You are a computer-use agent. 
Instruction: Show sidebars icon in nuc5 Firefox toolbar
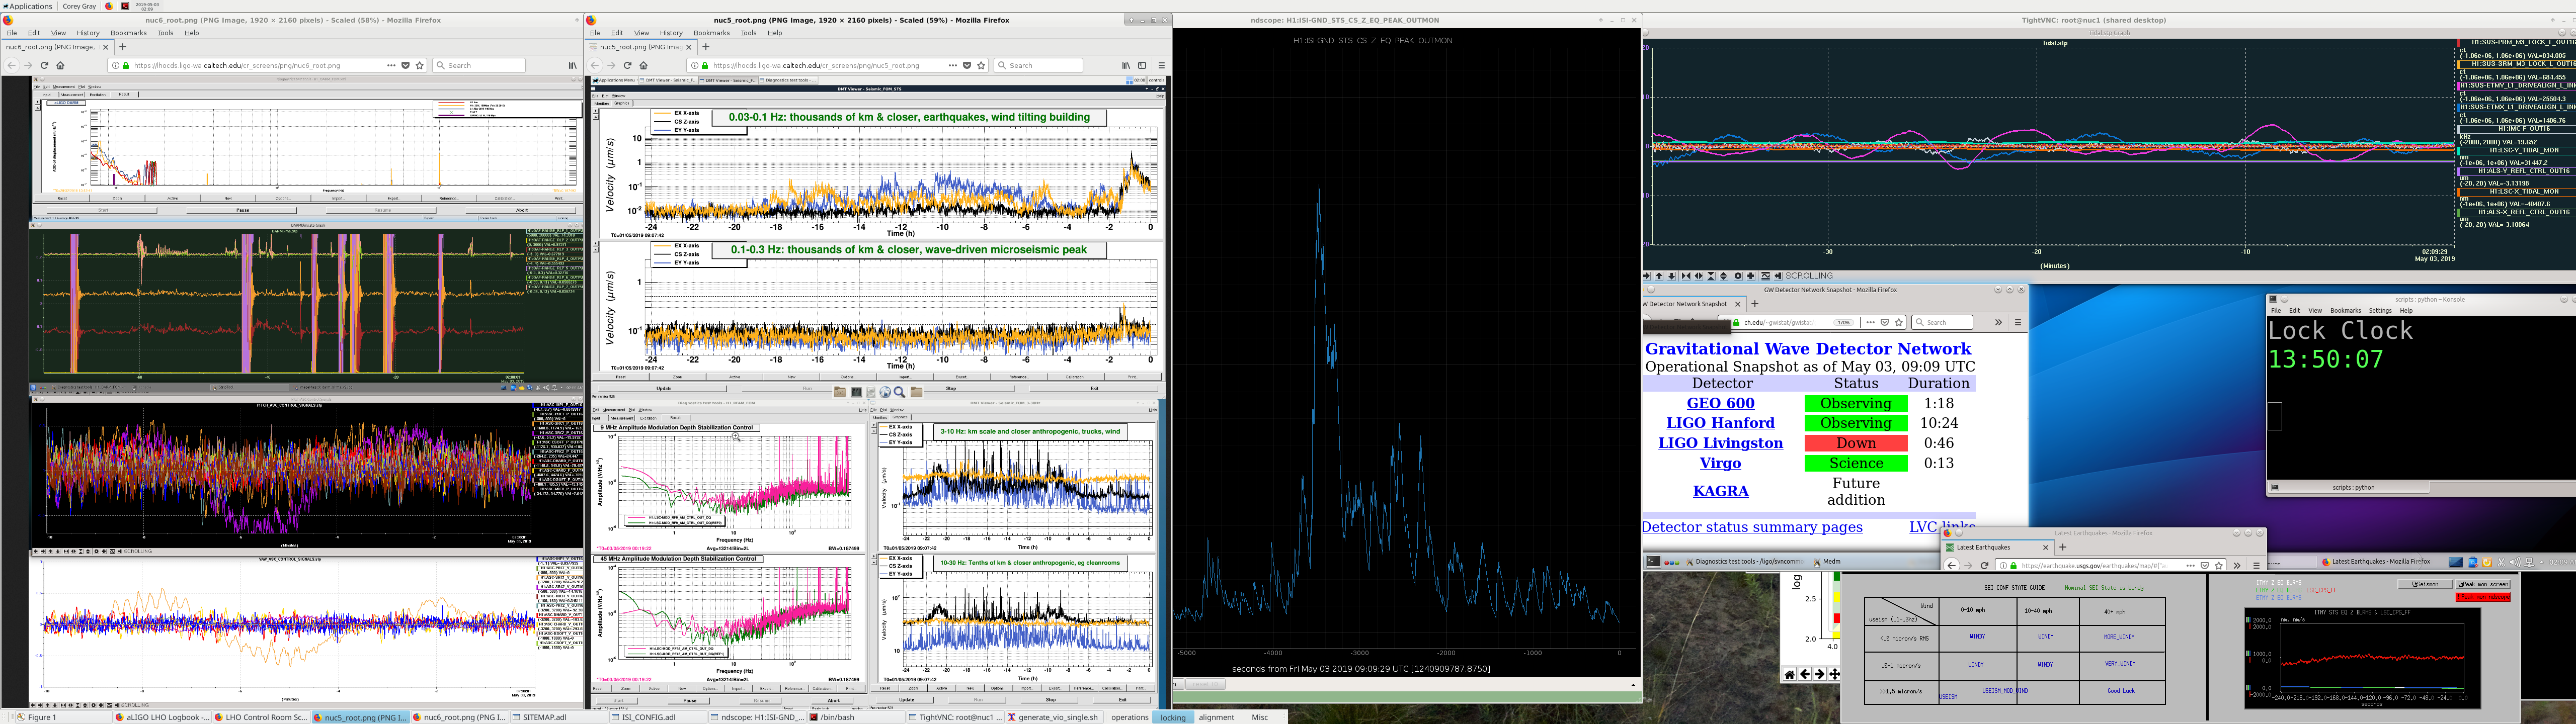(x=1142, y=65)
